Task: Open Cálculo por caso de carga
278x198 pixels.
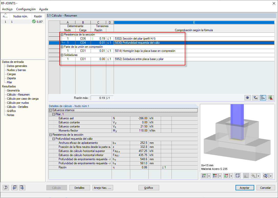Action: click(x=23, y=99)
